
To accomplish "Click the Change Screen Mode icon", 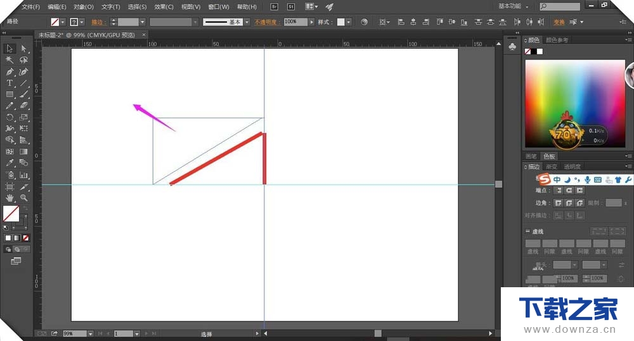I will click(16, 261).
